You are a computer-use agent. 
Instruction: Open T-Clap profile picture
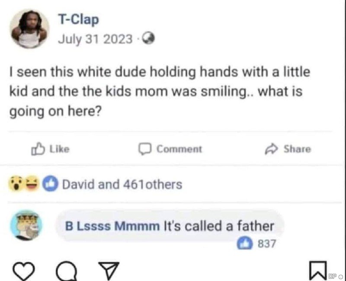[x=29, y=29]
